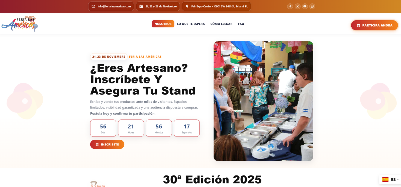
Task: Click the grid icon in Participa Ahora
Action: point(358,25)
